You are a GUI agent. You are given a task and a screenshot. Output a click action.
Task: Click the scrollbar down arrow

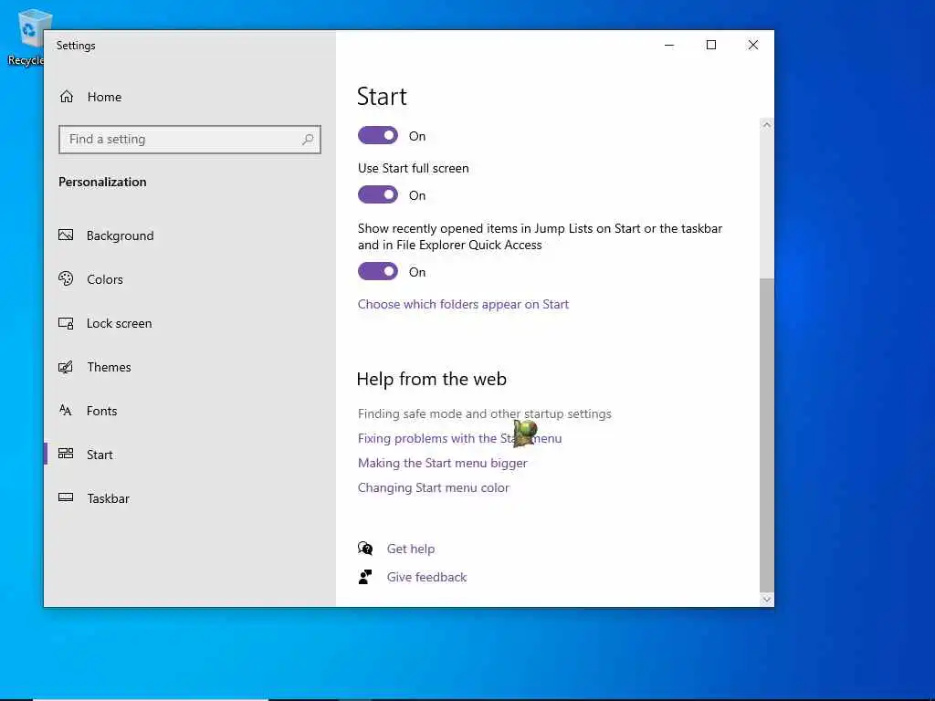(x=767, y=600)
